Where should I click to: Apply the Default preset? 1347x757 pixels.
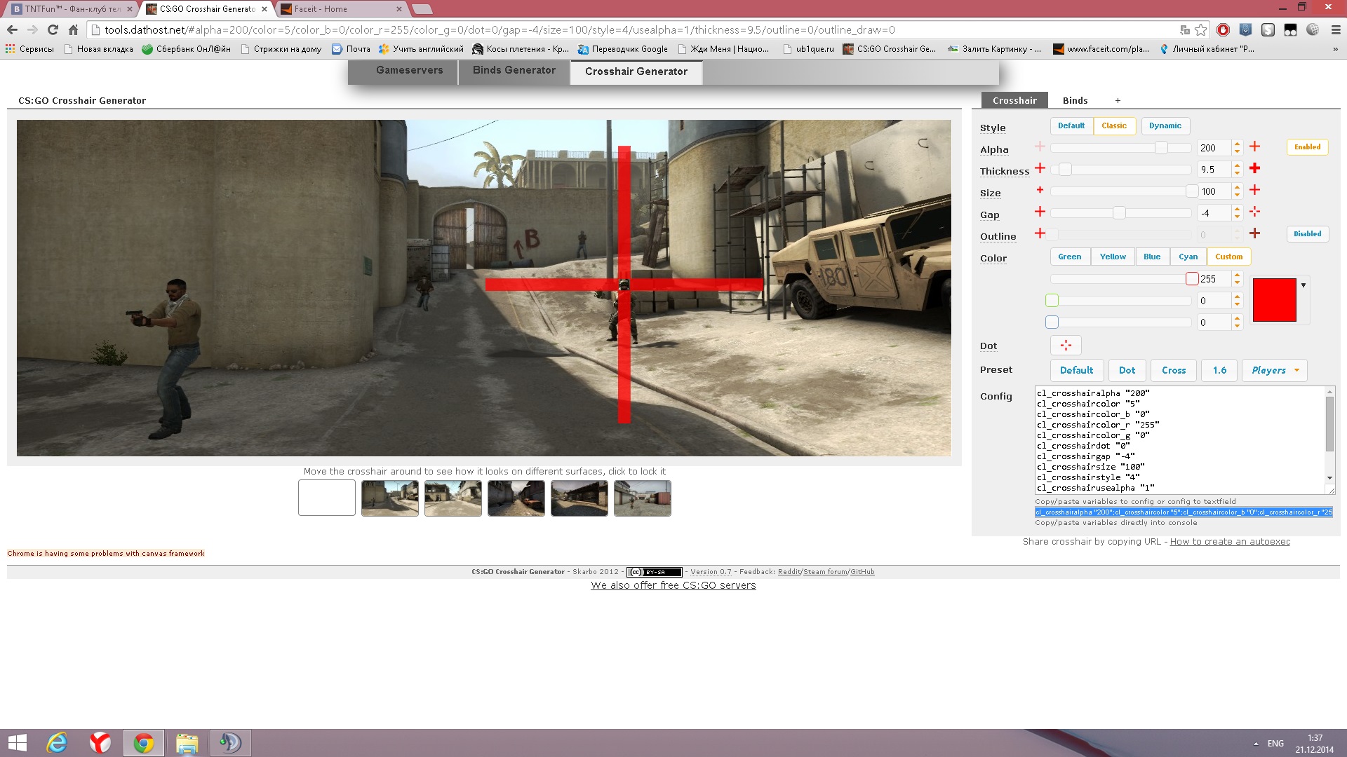click(x=1076, y=371)
